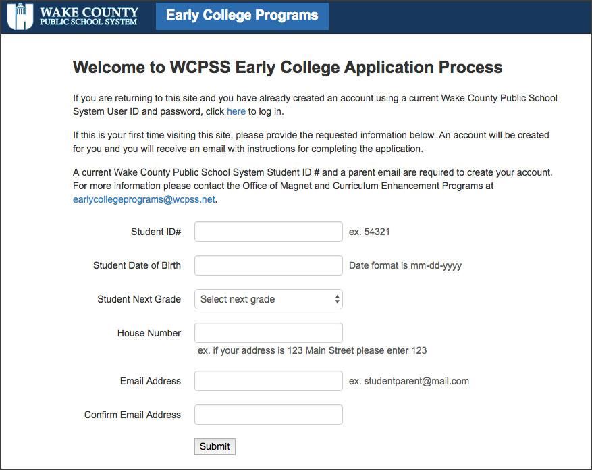Click the Student Next Grade label
592x470 pixels.
pos(139,299)
